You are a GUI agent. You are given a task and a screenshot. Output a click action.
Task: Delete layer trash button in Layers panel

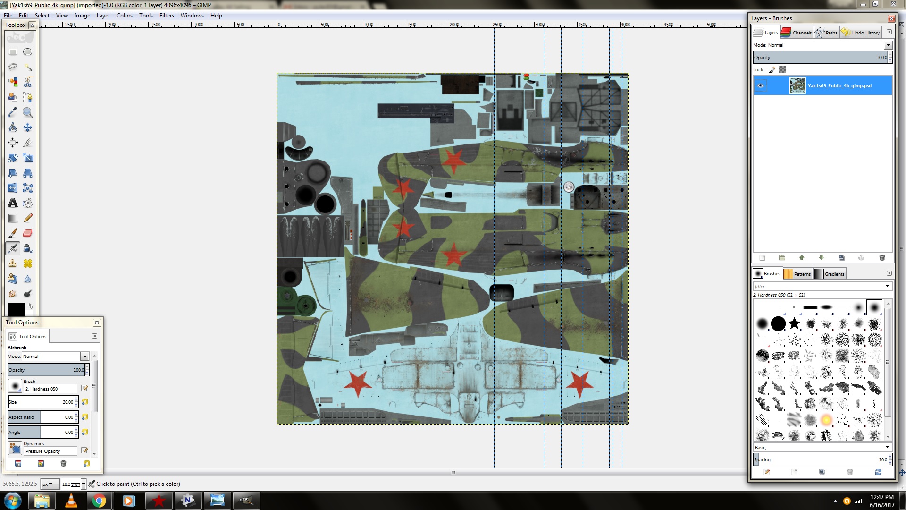[882, 258]
